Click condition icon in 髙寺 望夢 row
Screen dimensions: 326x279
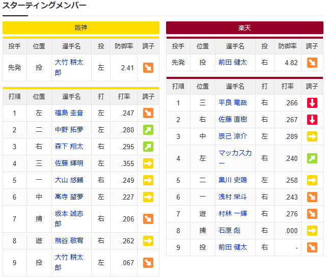[148, 197]
